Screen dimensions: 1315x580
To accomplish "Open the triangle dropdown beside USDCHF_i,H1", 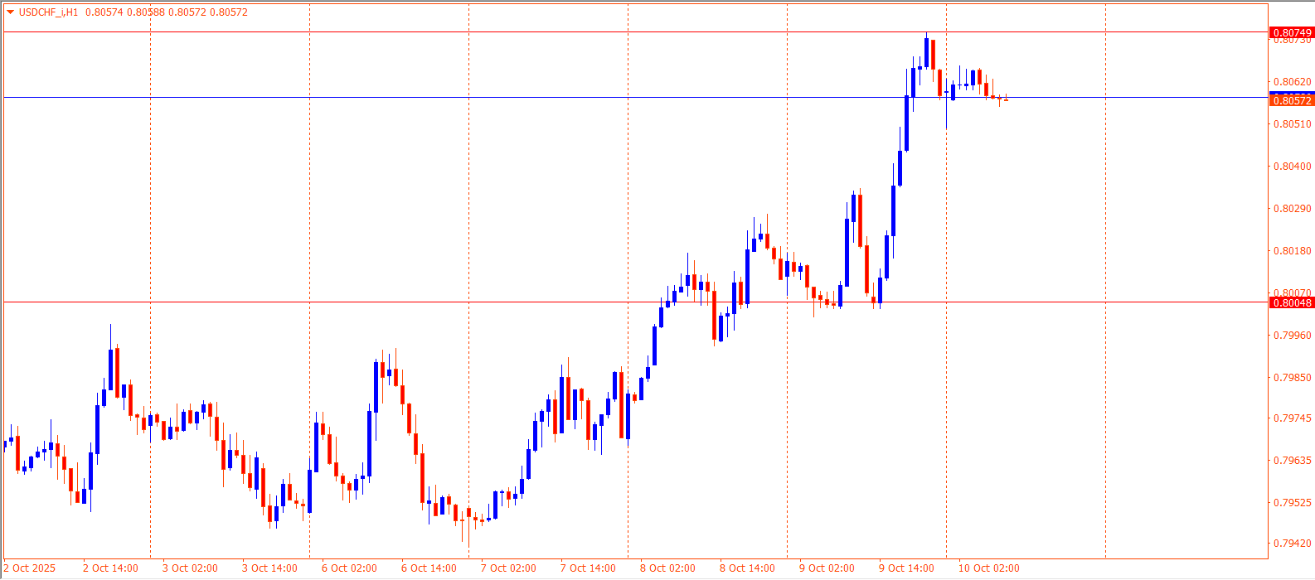I will [x=10, y=12].
